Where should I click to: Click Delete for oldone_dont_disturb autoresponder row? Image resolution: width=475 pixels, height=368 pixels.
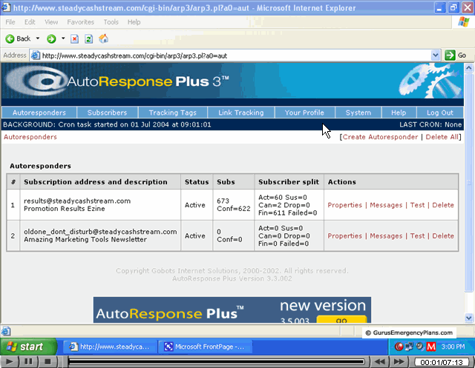coord(443,235)
